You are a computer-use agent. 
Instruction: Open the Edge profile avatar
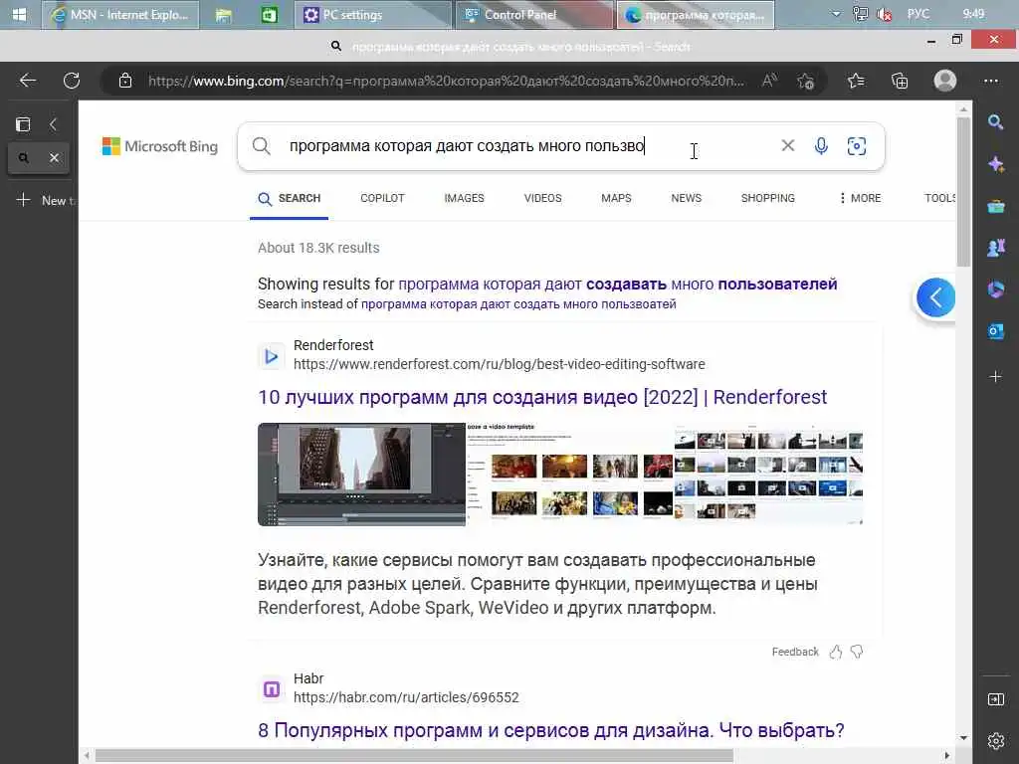click(x=945, y=81)
